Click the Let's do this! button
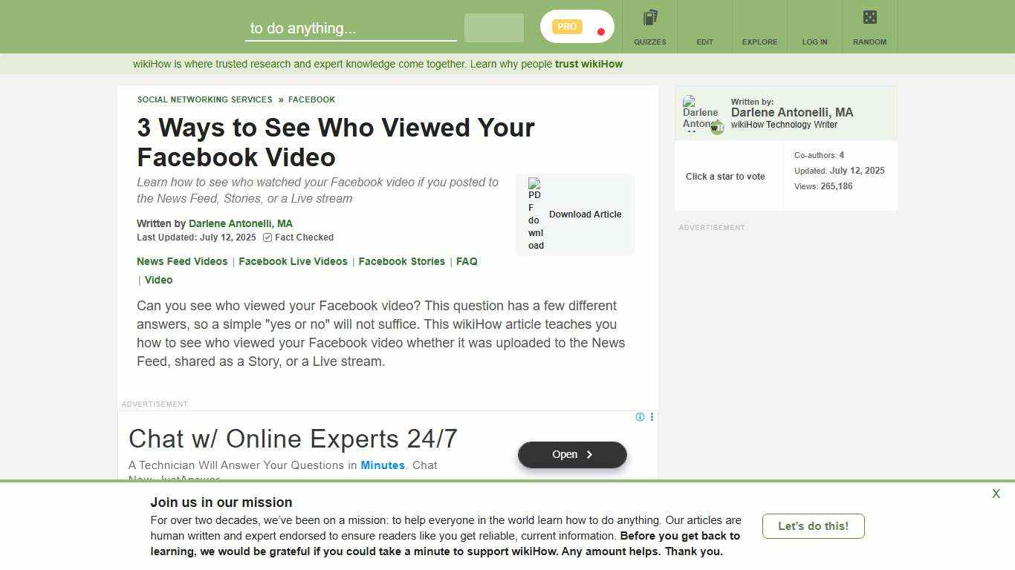The height and width of the screenshot is (570, 1015). tap(813, 525)
